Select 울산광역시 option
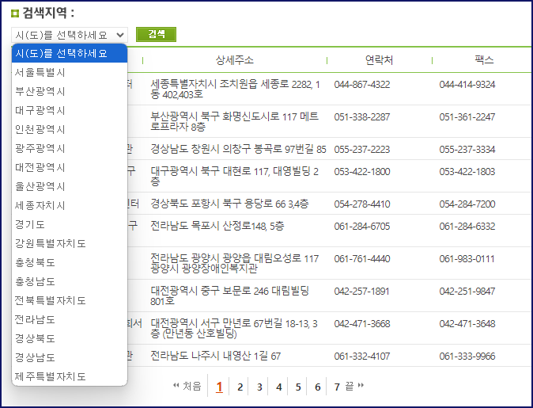 [x=70, y=187]
